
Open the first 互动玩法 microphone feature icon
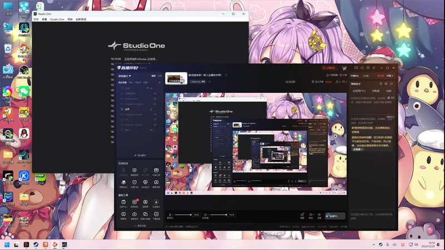tap(123, 170)
